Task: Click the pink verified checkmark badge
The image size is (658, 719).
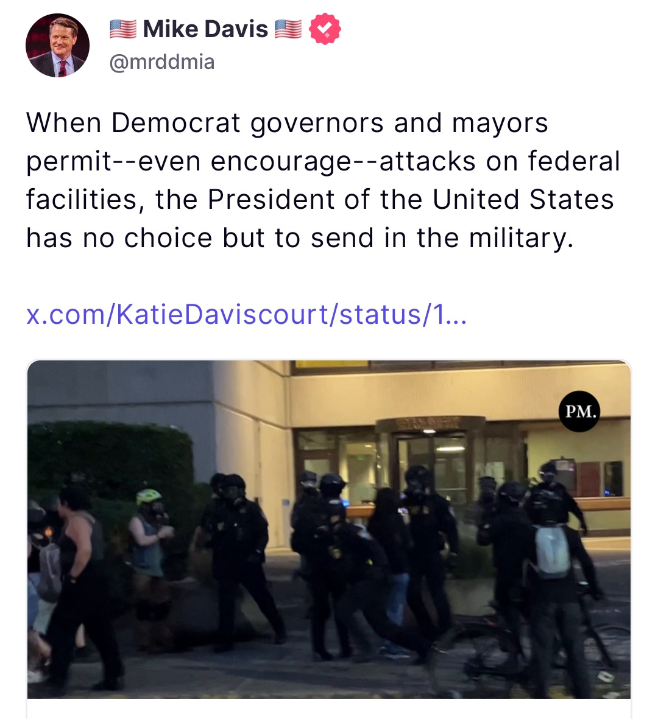Action: tap(325, 29)
